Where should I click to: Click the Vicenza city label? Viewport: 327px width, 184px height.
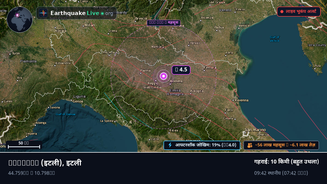point(207,18)
